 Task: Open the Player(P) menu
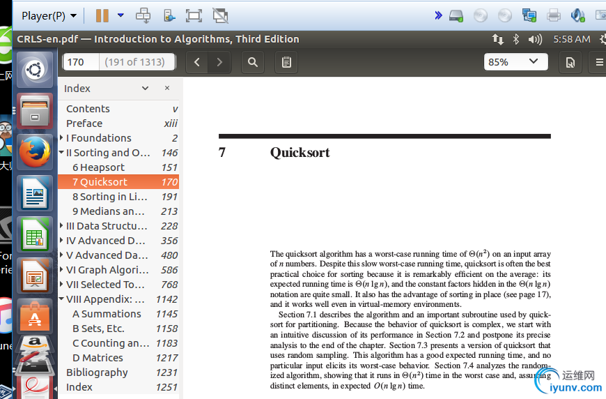(x=49, y=16)
